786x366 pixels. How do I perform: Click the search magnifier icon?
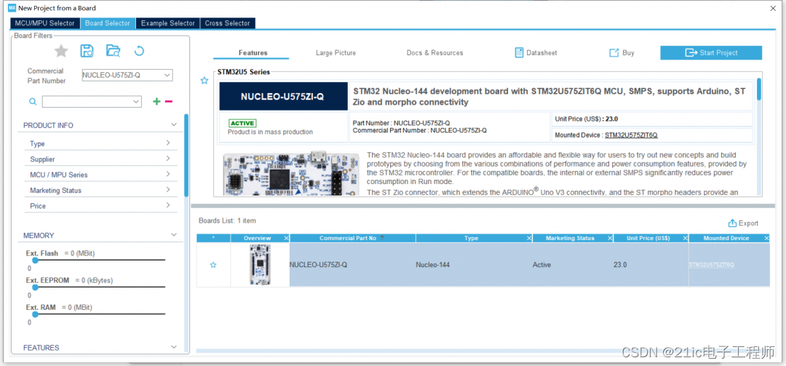[x=33, y=102]
